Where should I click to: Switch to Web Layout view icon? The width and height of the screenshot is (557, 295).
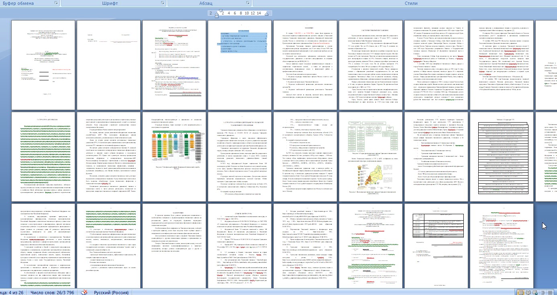pos(535,292)
